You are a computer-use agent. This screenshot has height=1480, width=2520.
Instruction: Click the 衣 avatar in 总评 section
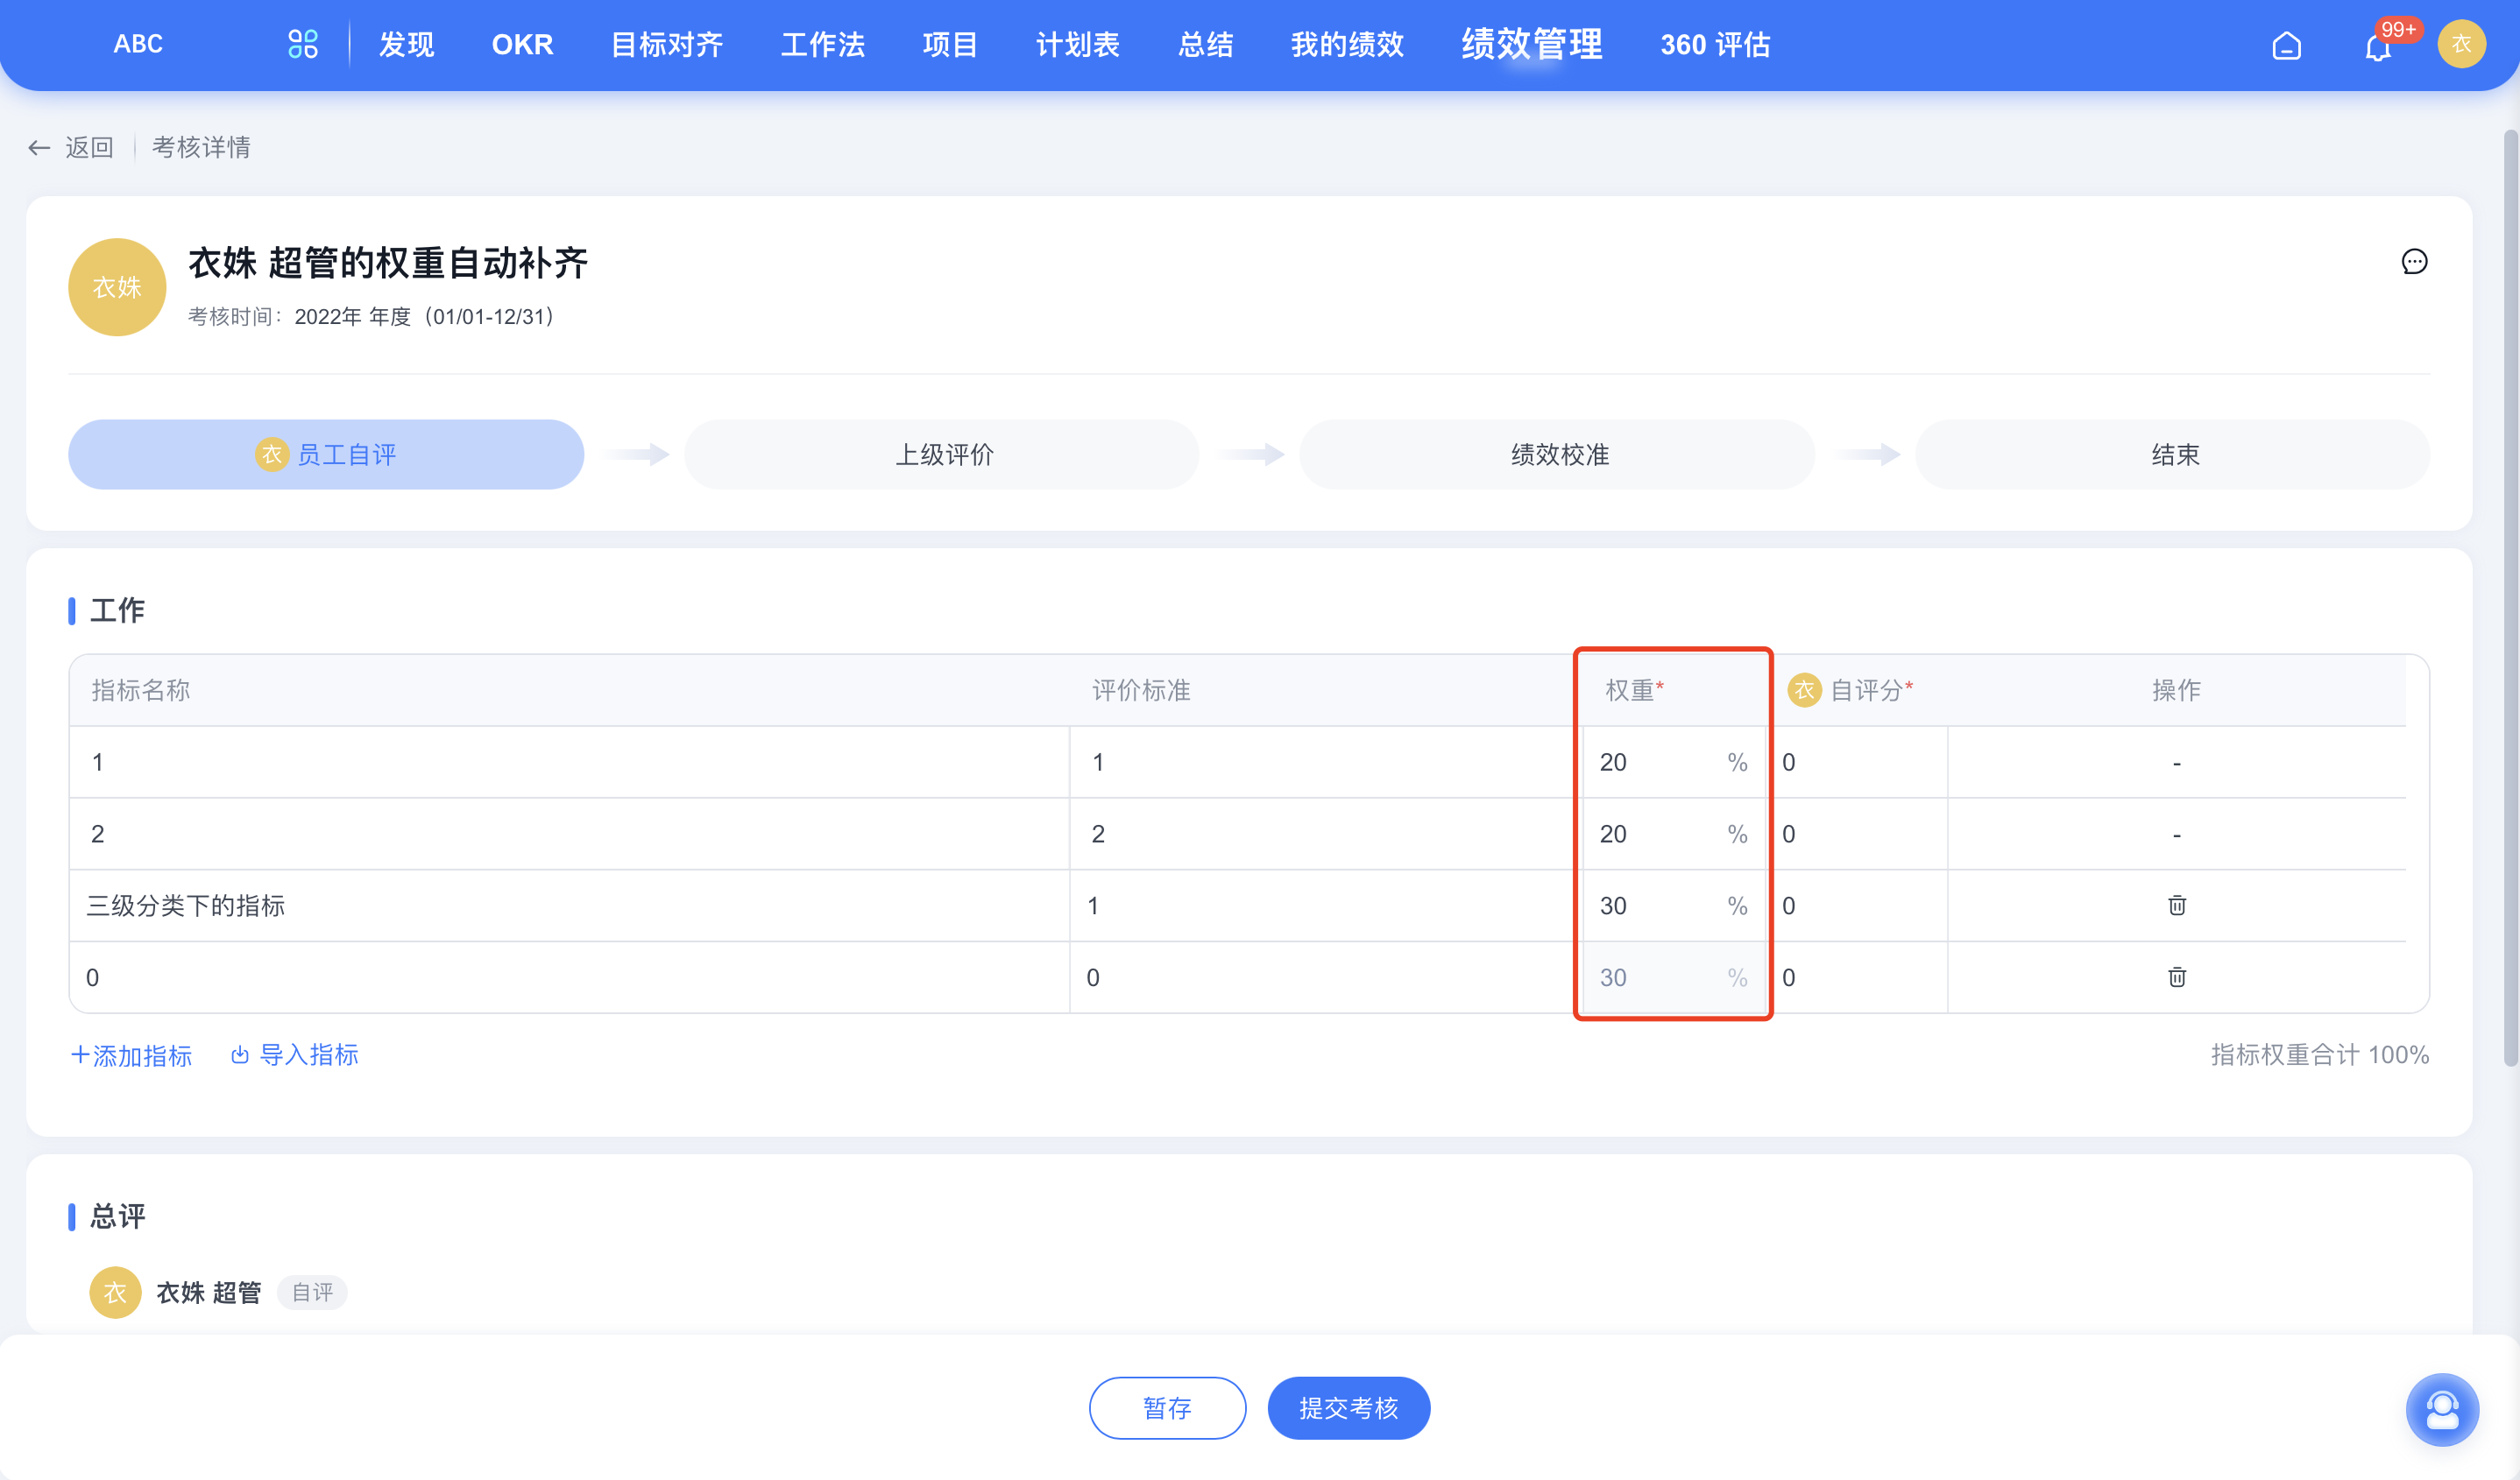115,1292
